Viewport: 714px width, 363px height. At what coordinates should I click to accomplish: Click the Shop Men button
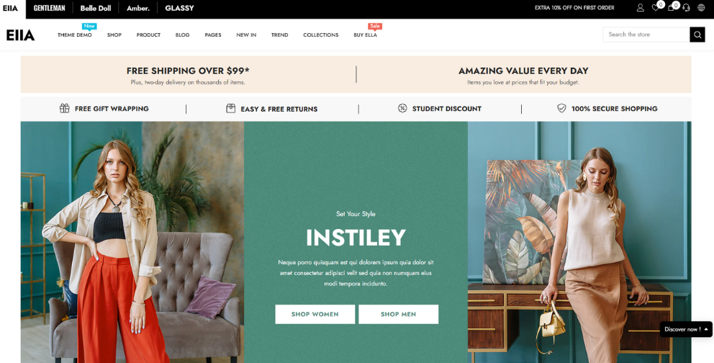(x=399, y=314)
